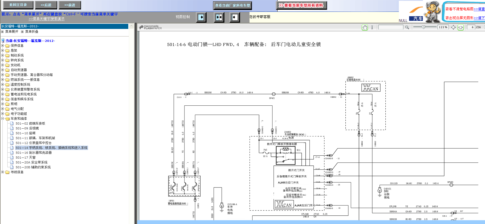Click the 501—09 后视镜 document icon
Image resolution: width=485 pixels, height=224 pixels.
tap(12, 128)
